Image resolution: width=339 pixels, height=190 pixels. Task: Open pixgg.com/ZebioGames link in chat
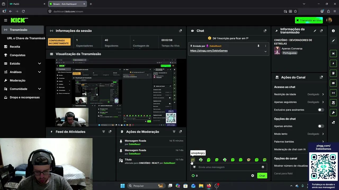pyautogui.click(x=209, y=51)
